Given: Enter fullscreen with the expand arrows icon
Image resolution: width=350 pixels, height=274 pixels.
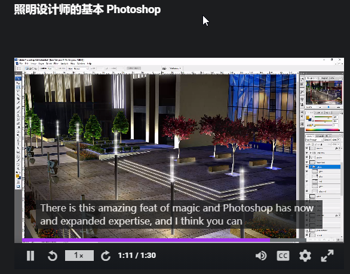Looking at the screenshot, I should pyautogui.click(x=327, y=256).
